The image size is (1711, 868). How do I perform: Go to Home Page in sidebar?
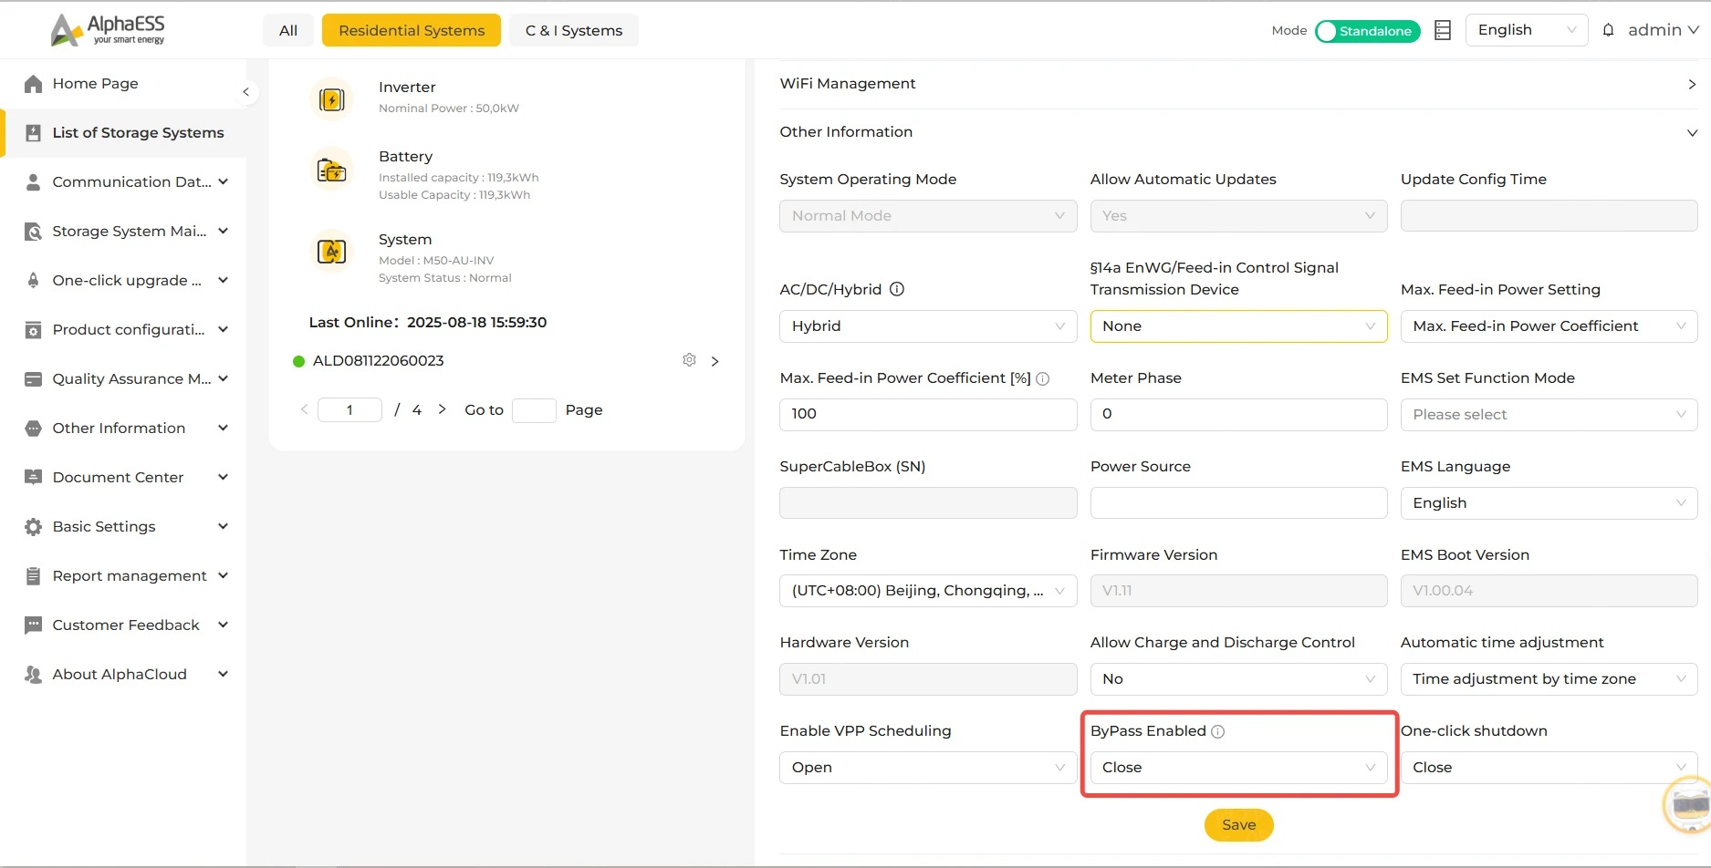click(125, 84)
